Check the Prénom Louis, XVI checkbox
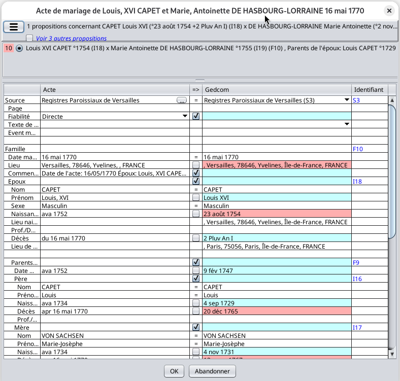400x381 pixels. (x=196, y=198)
